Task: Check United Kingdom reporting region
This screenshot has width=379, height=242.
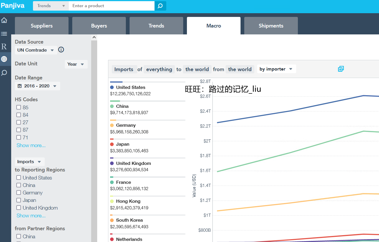Action: (x=19, y=208)
